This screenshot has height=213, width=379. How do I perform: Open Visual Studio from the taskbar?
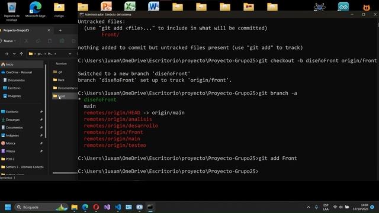(107, 207)
